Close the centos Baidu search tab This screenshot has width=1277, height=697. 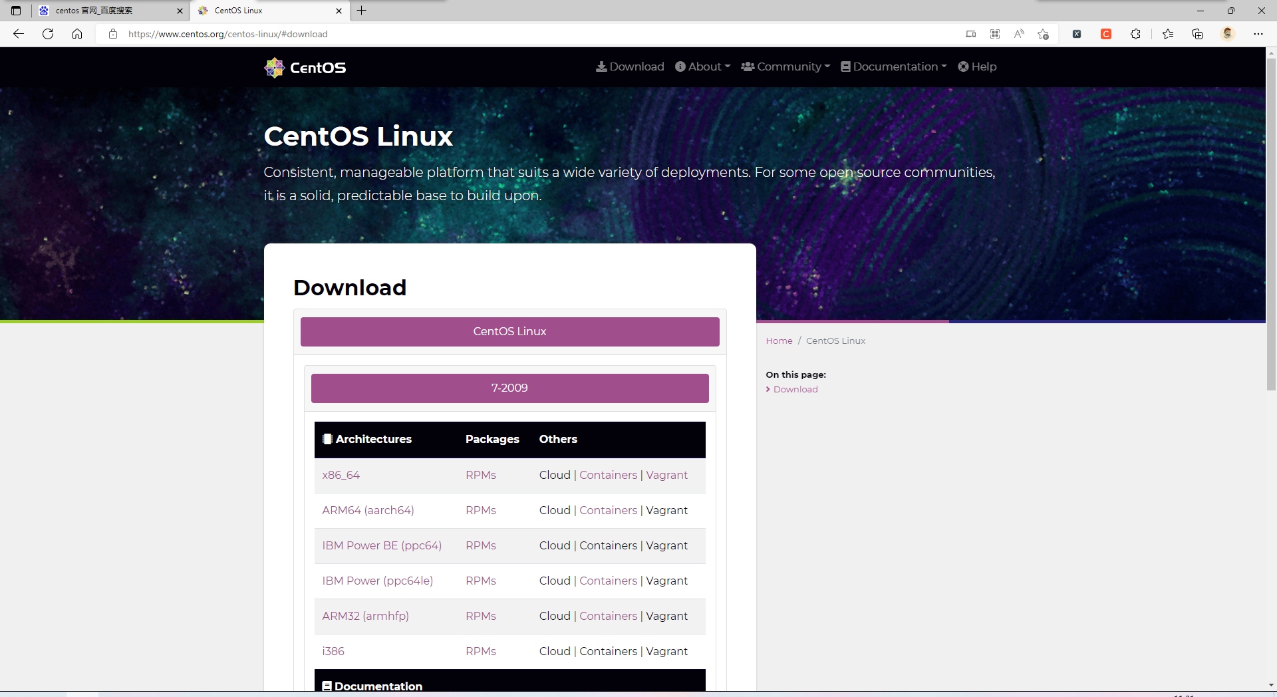click(180, 11)
